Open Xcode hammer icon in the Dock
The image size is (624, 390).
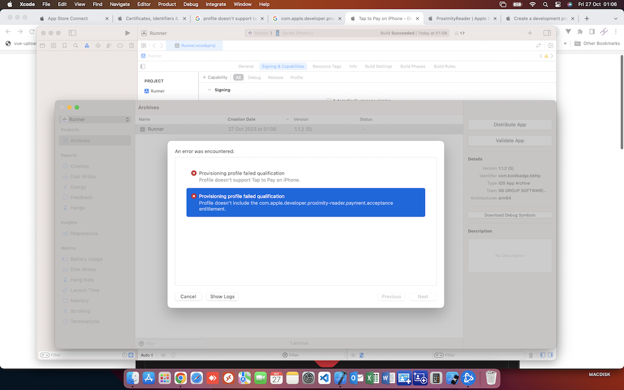point(340,378)
